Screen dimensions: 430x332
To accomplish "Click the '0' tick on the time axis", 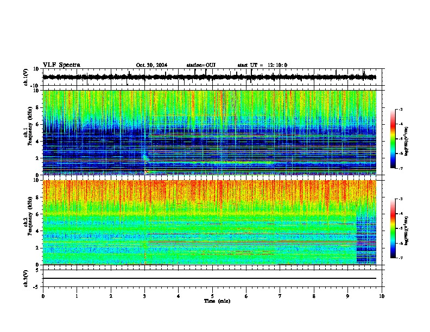I will pyautogui.click(x=43, y=296).
